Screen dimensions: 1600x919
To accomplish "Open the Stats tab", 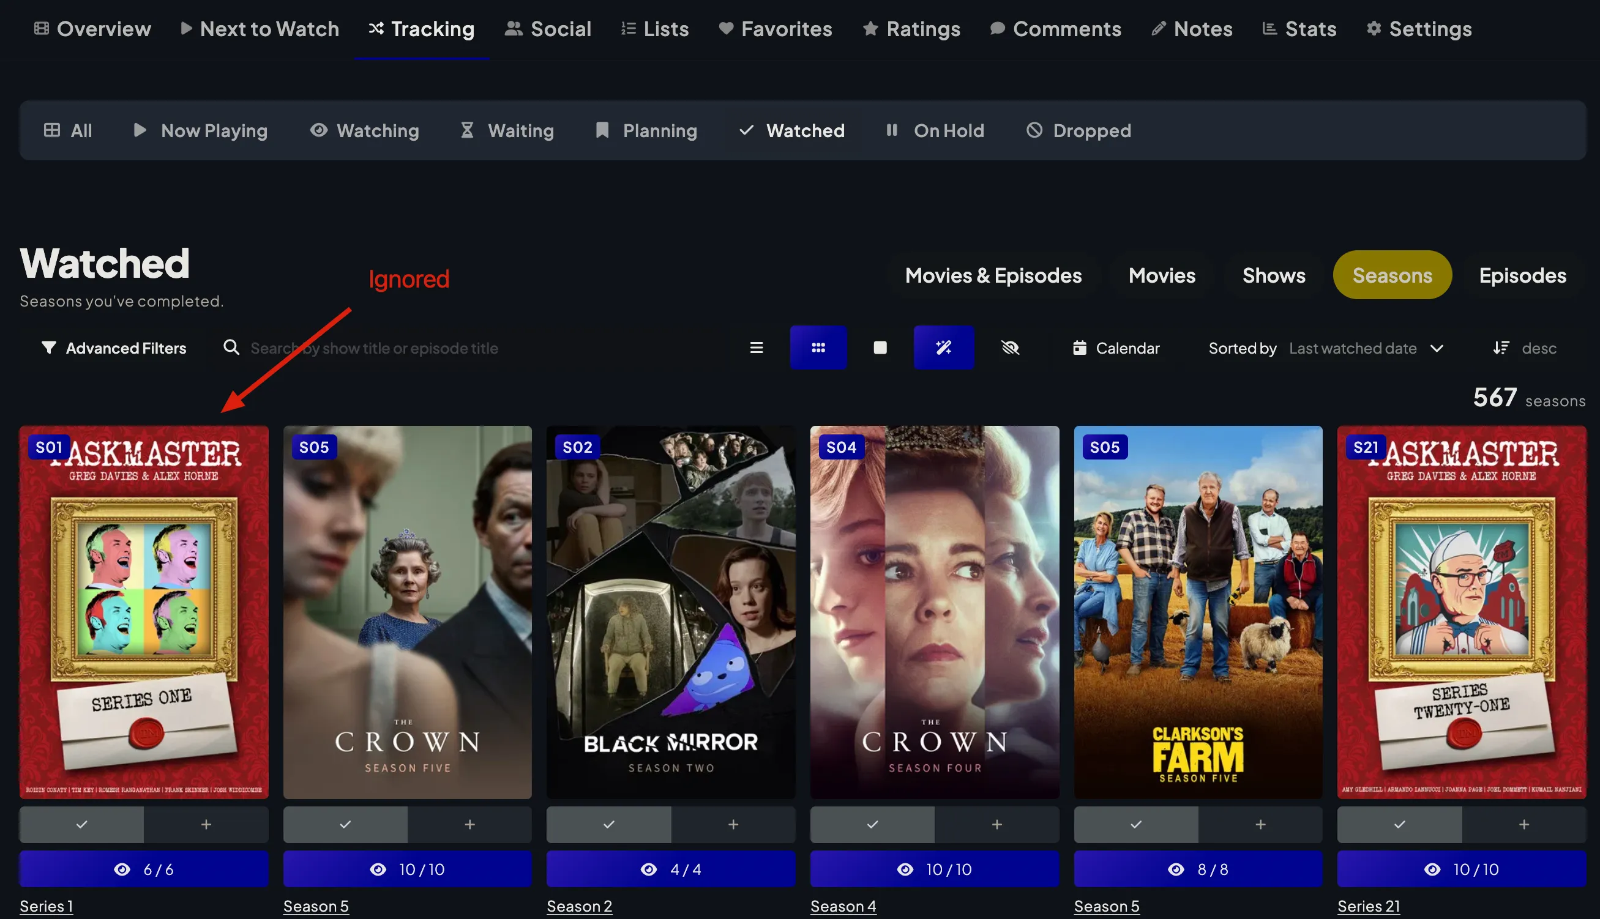I will point(1299,29).
